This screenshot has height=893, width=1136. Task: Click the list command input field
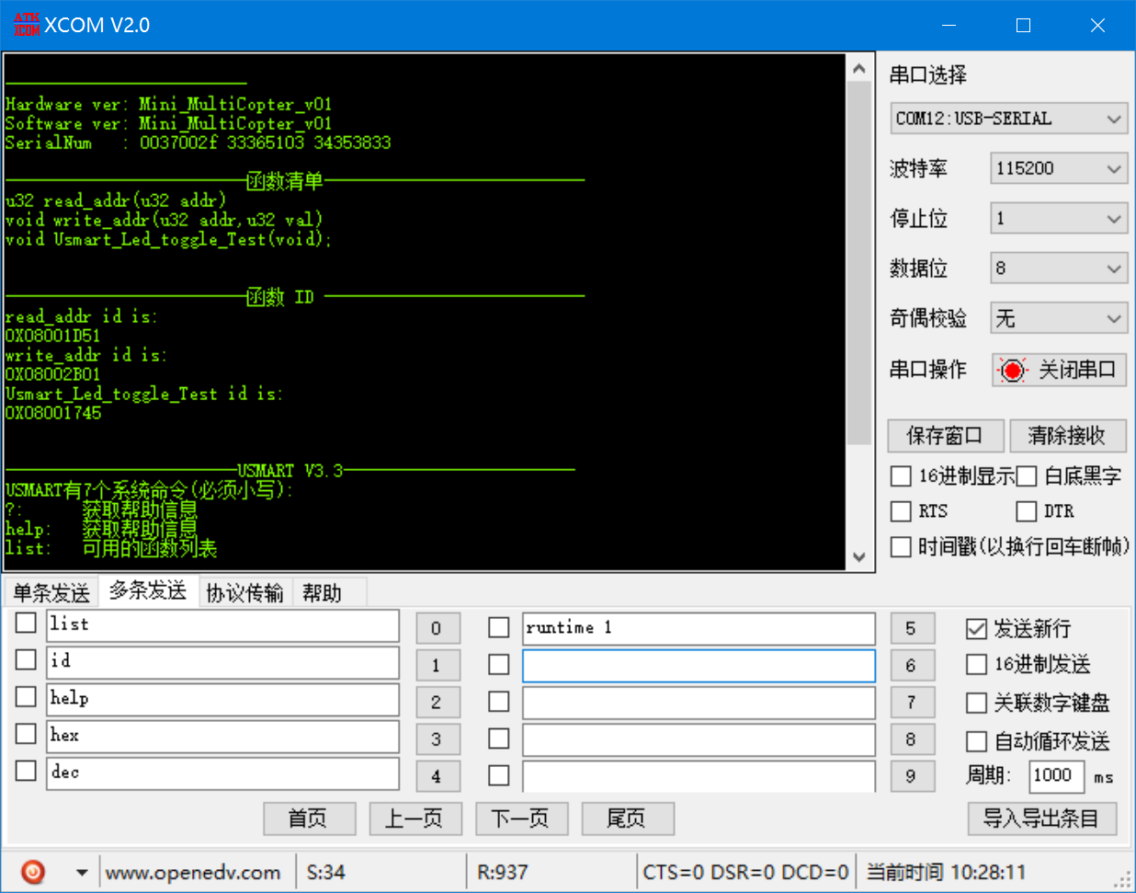coord(223,626)
